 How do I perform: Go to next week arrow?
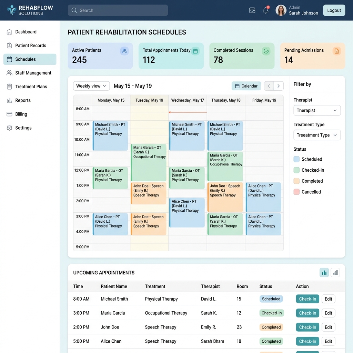[279, 86]
